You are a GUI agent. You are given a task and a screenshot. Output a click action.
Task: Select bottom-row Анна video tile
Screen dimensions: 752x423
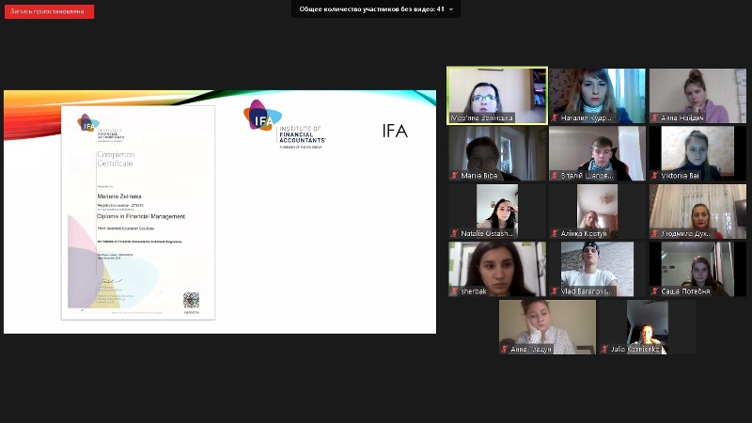547,327
